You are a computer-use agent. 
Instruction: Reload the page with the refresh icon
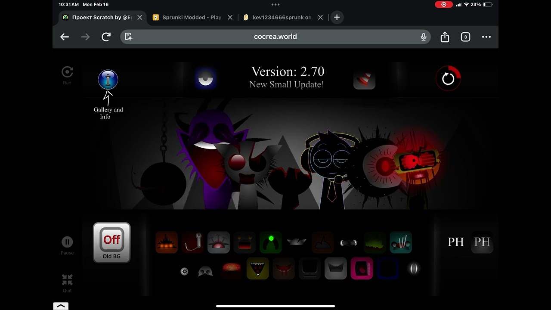pos(106,37)
